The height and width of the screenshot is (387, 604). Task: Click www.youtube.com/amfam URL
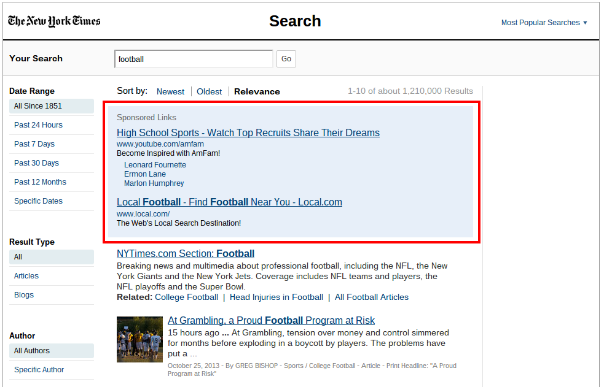[x=160, y=144]
